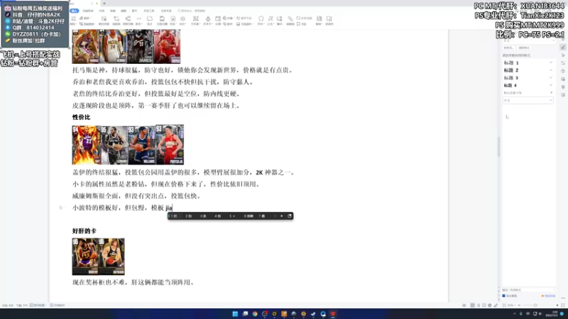Switch to the 审阅 ribbon tab
Image resolution: width=568 pixels, height=319 pixels.
(x=113, y=11)
